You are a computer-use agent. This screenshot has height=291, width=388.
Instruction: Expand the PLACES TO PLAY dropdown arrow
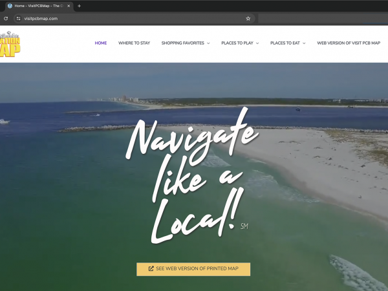[x=257, y=43]
